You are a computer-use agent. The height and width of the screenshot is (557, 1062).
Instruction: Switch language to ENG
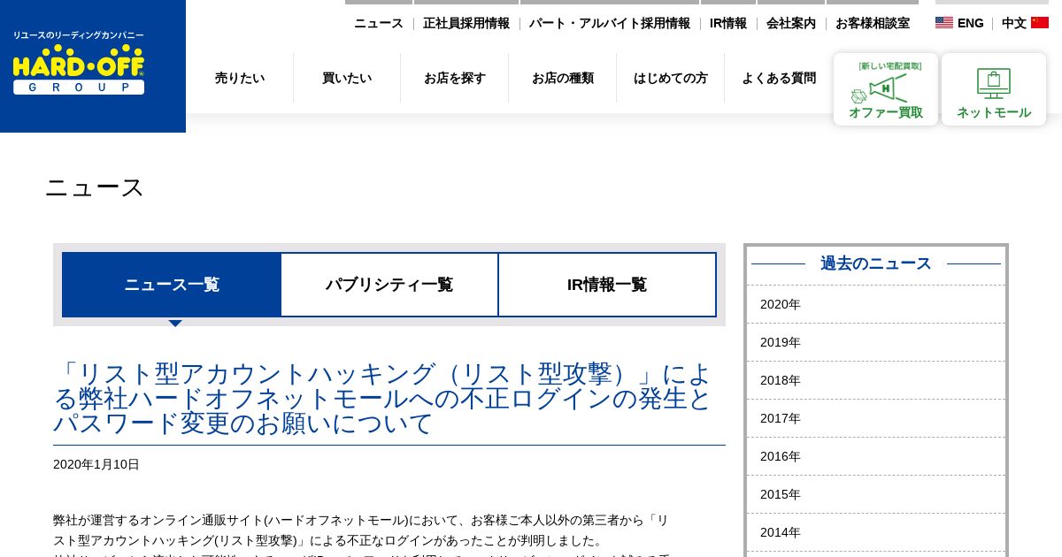(x=971, y=23)
